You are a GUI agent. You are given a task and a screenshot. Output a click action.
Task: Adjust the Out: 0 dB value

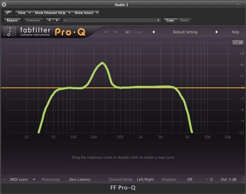coord(228,179)
